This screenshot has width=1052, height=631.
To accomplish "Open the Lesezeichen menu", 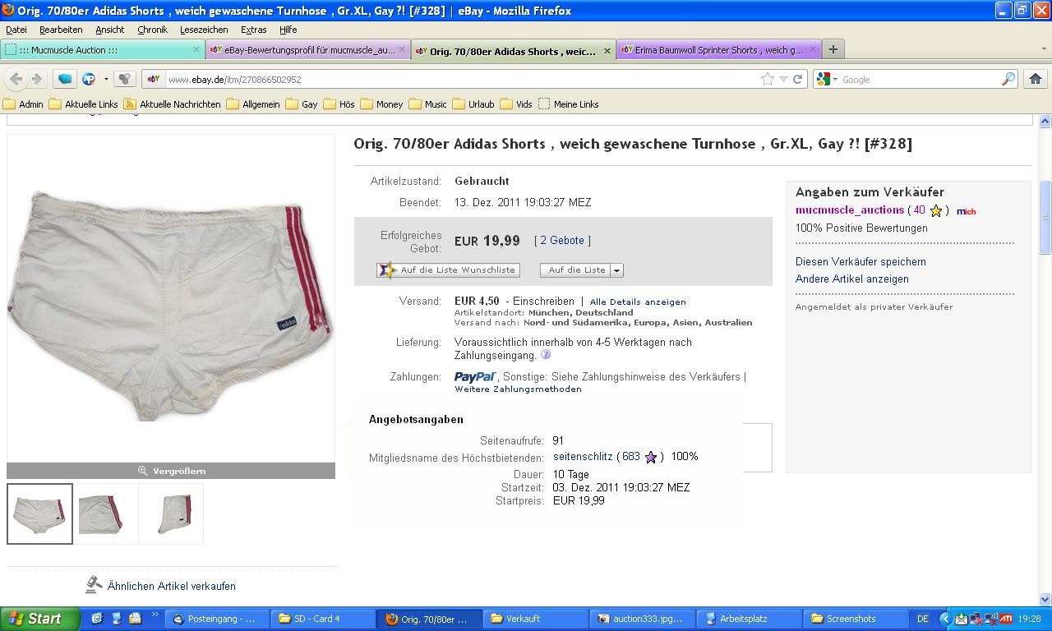I will 204,29.
